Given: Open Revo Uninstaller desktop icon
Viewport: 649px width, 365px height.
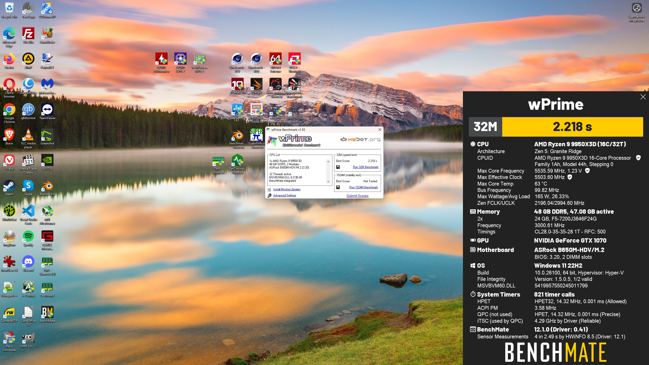Looking at the screenshot, I should coord(9,341).
